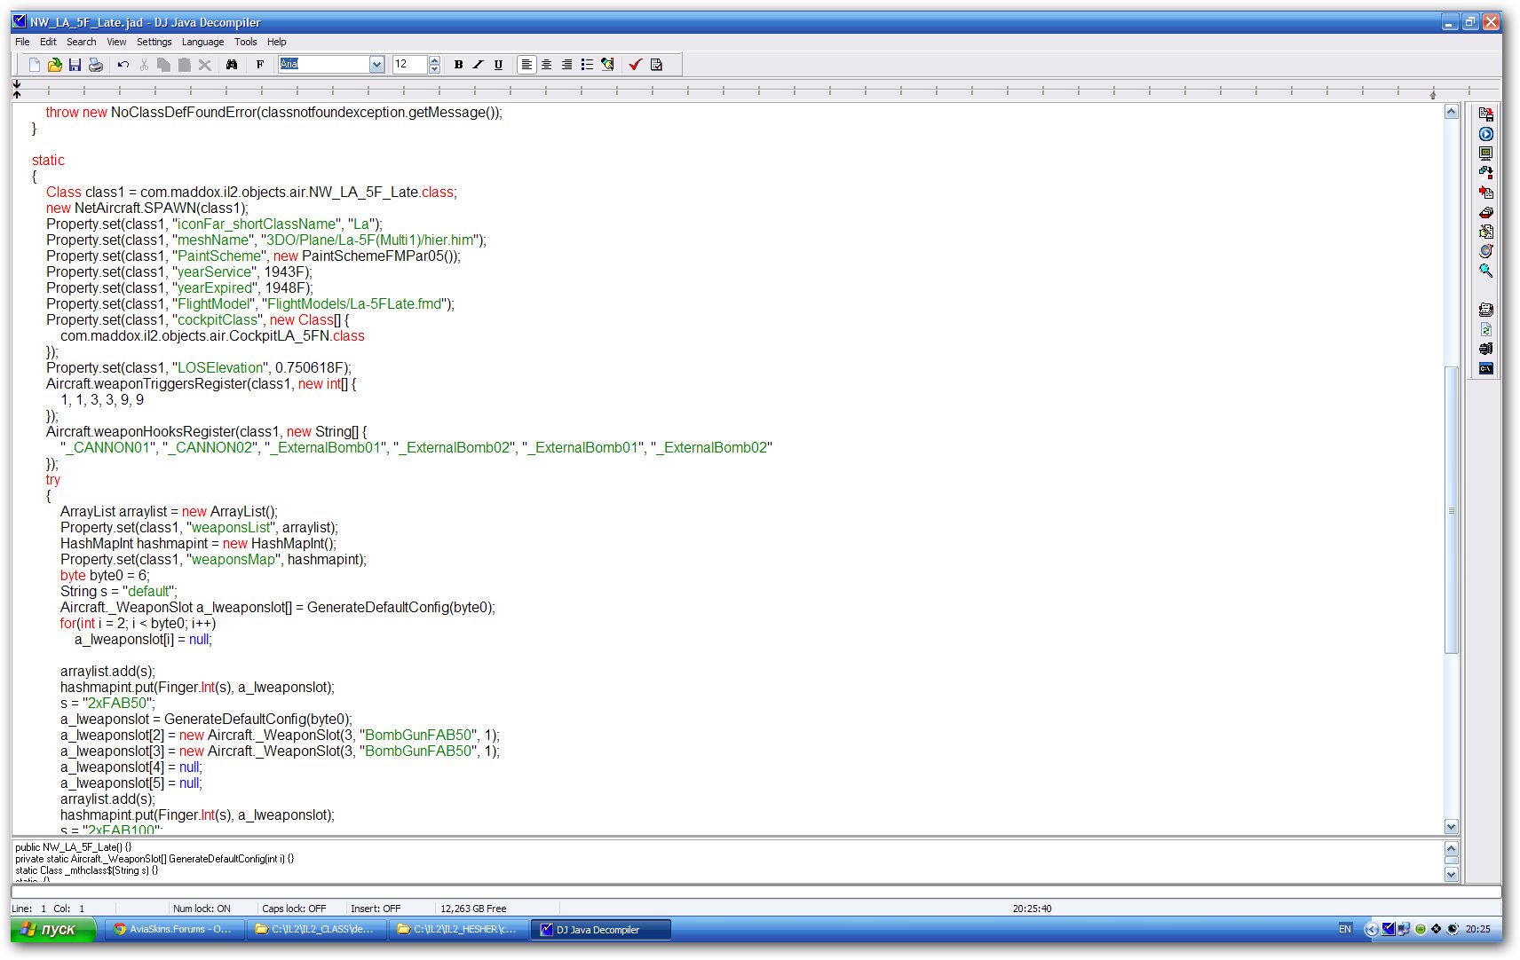This screenshot has width=1520, height=960.
Task: Cut selection with the scissors icon
Action: pos(144,64)
